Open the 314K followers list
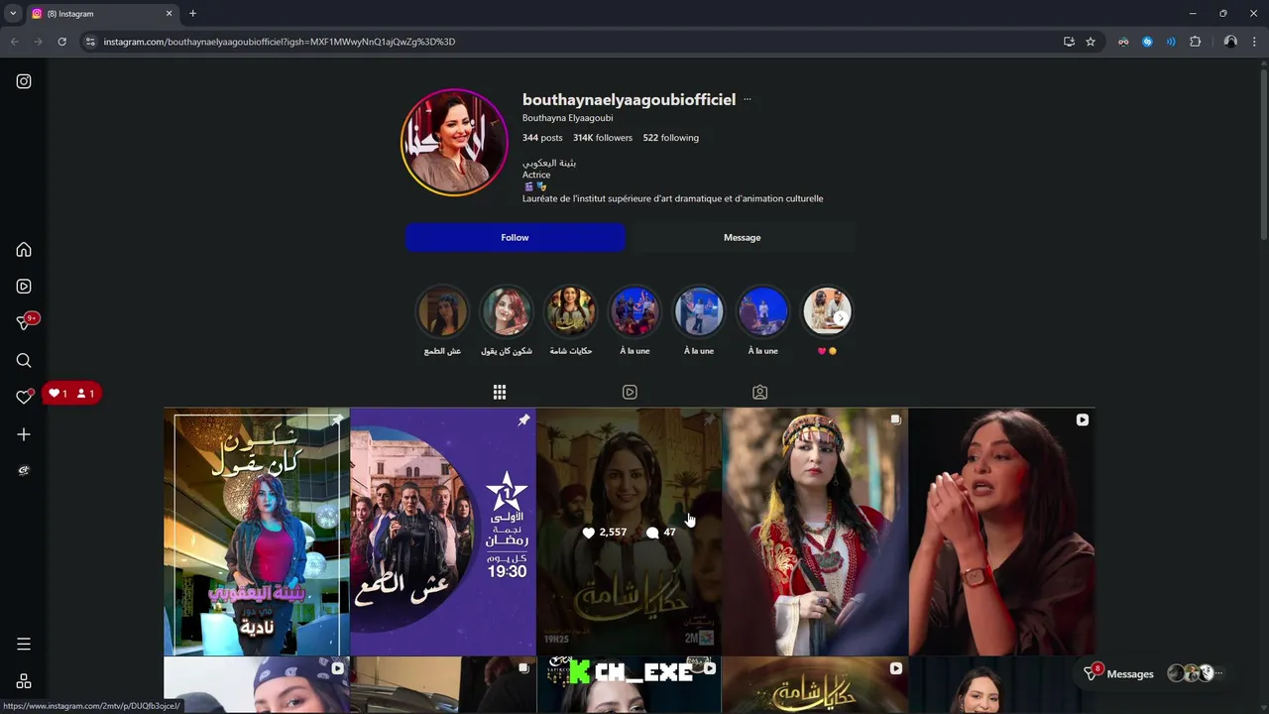The image size is (1269, 714). (x=603, y=138)
